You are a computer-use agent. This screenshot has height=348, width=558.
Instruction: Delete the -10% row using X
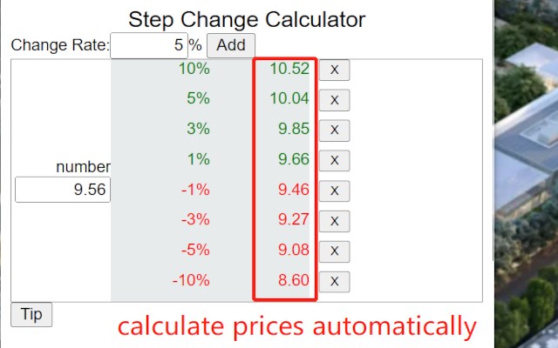334,282
